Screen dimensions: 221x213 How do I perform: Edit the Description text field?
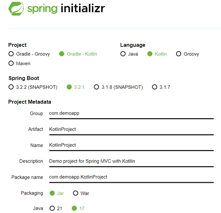click(131, 161)
